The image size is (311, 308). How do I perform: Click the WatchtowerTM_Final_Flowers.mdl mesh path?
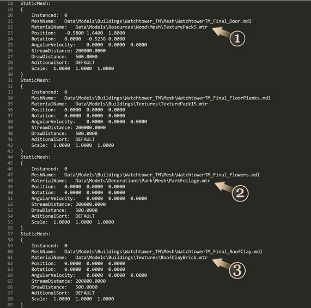[162, 175]
